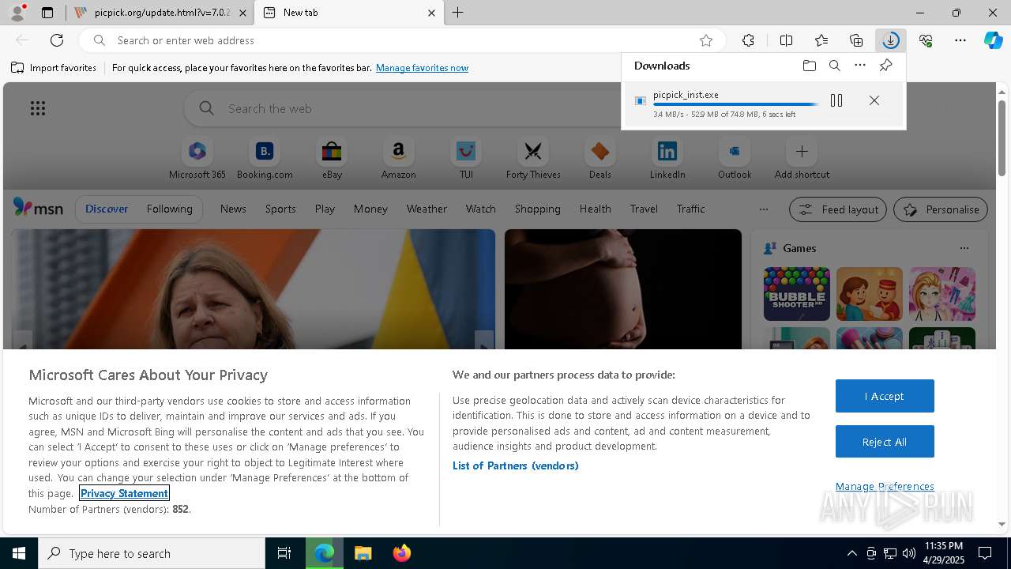Expand more MSN navigation items (ellipsis)
1011x569 pixels.
coord(763,209)
